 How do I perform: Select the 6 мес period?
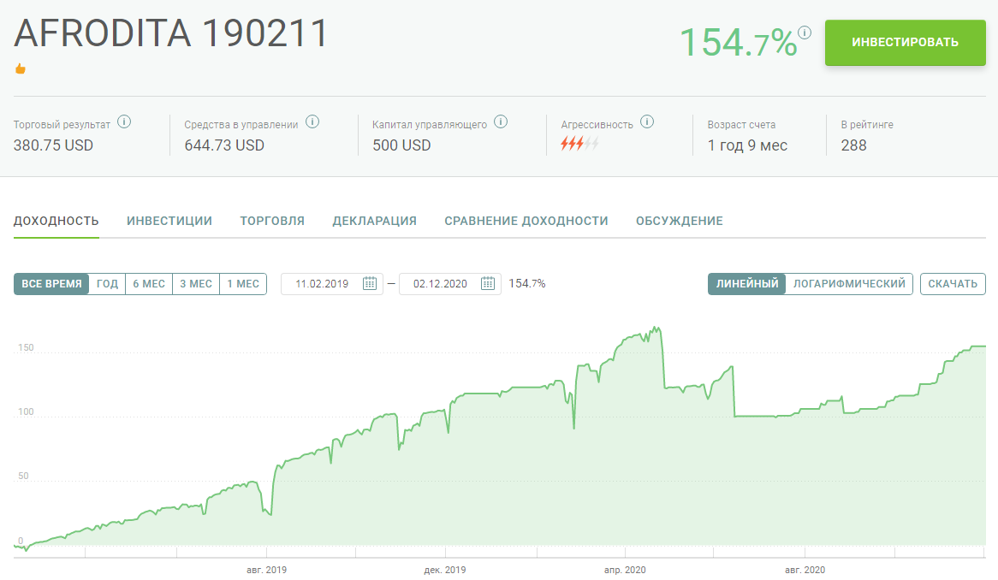tap(149, 284)
